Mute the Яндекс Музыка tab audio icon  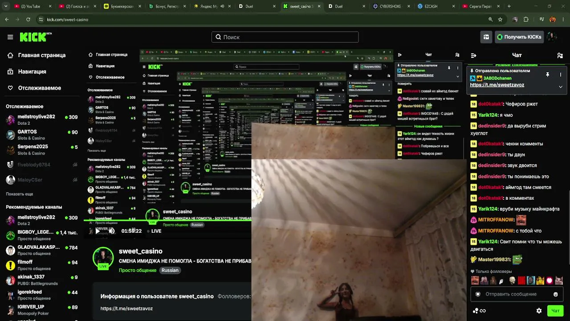pyautogui.click(x=222, y=6)
